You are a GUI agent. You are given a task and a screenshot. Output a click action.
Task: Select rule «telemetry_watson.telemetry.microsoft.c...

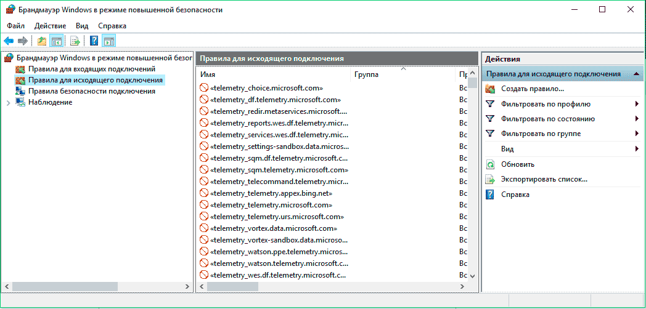279,263
